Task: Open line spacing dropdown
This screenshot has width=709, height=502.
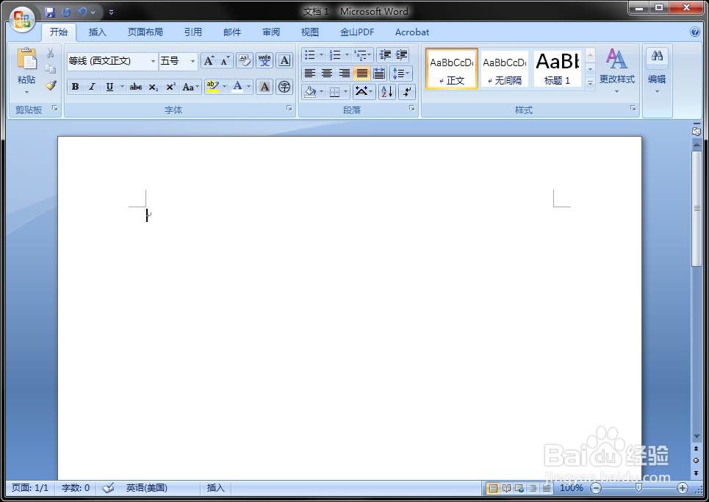Action: pos(400,73)
